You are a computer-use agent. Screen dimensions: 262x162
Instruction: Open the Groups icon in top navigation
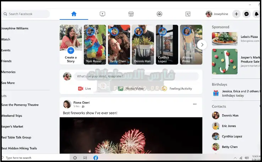(159, 14)
